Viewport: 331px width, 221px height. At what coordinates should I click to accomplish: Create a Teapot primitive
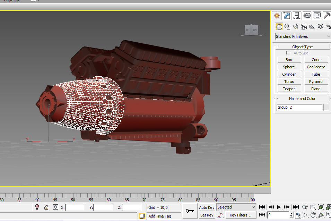[x=289, y=89]
